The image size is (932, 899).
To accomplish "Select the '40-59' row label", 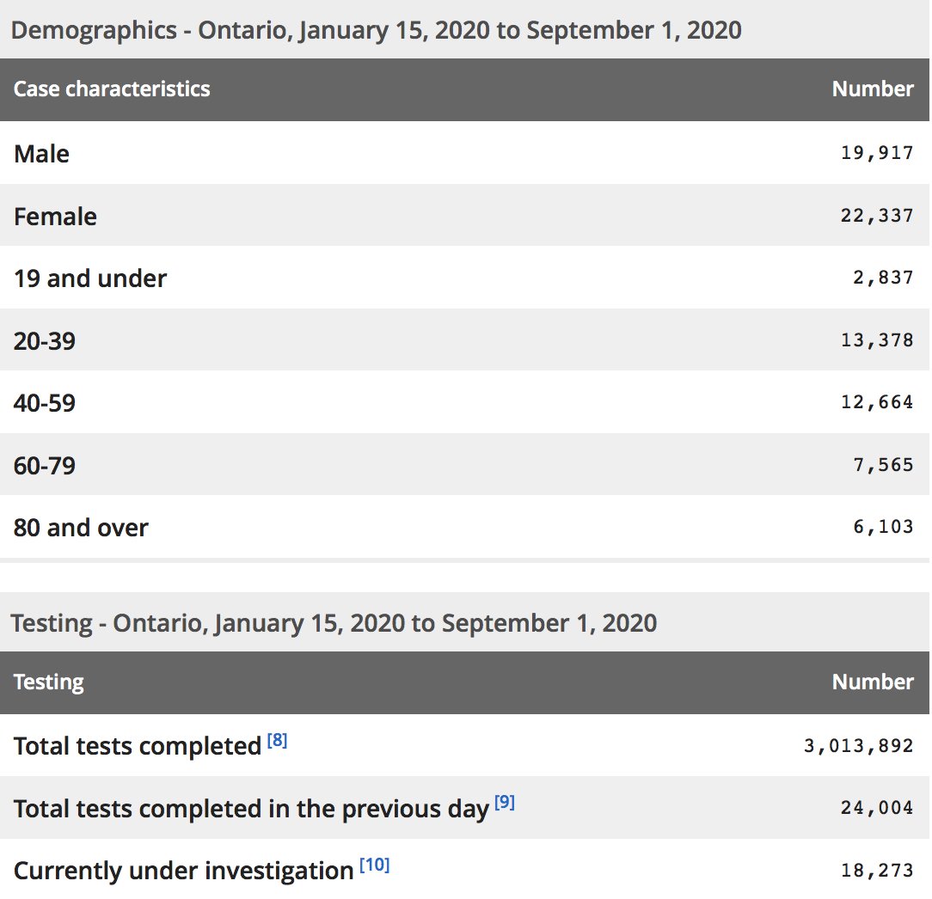I will pyautogui.click(x=45, y=403).
